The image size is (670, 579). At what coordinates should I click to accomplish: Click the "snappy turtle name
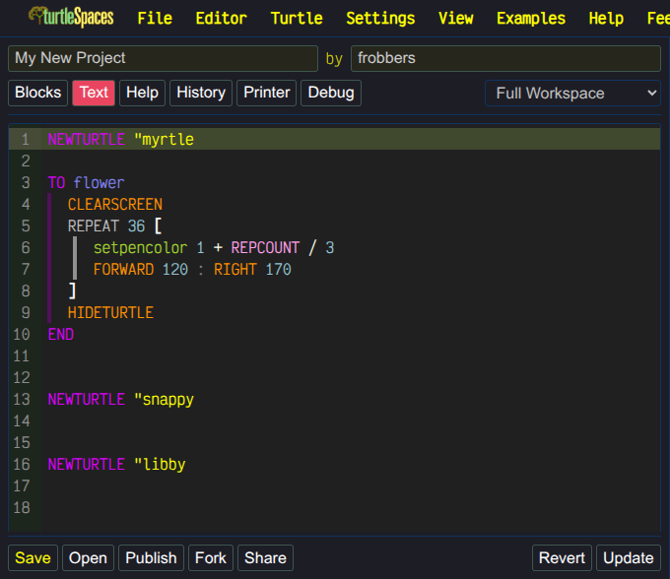tap(164, 400)
